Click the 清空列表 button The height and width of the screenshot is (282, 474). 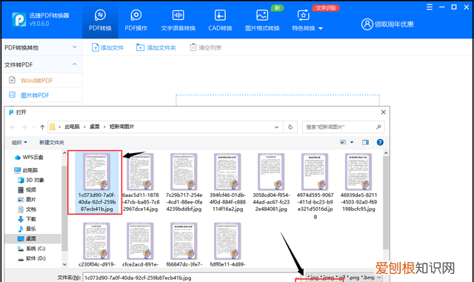[206, 47]
